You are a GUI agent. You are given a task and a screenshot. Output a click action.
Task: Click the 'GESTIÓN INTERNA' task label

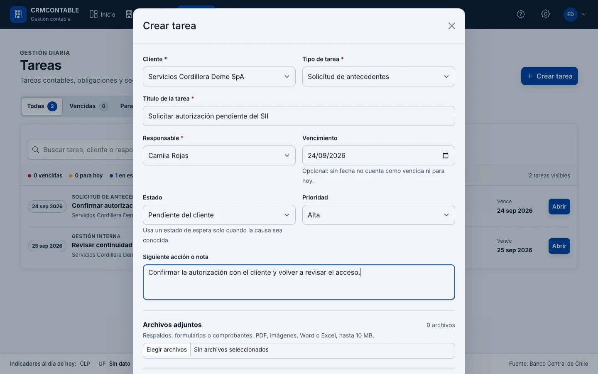(96, 236)
